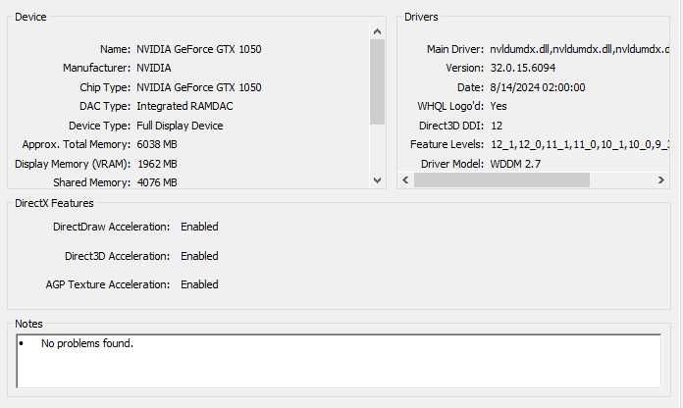The width and height of the screenshot is (683, 408).
Task: Click the Direct3D DDI value 12
Action: click(497, 126)
